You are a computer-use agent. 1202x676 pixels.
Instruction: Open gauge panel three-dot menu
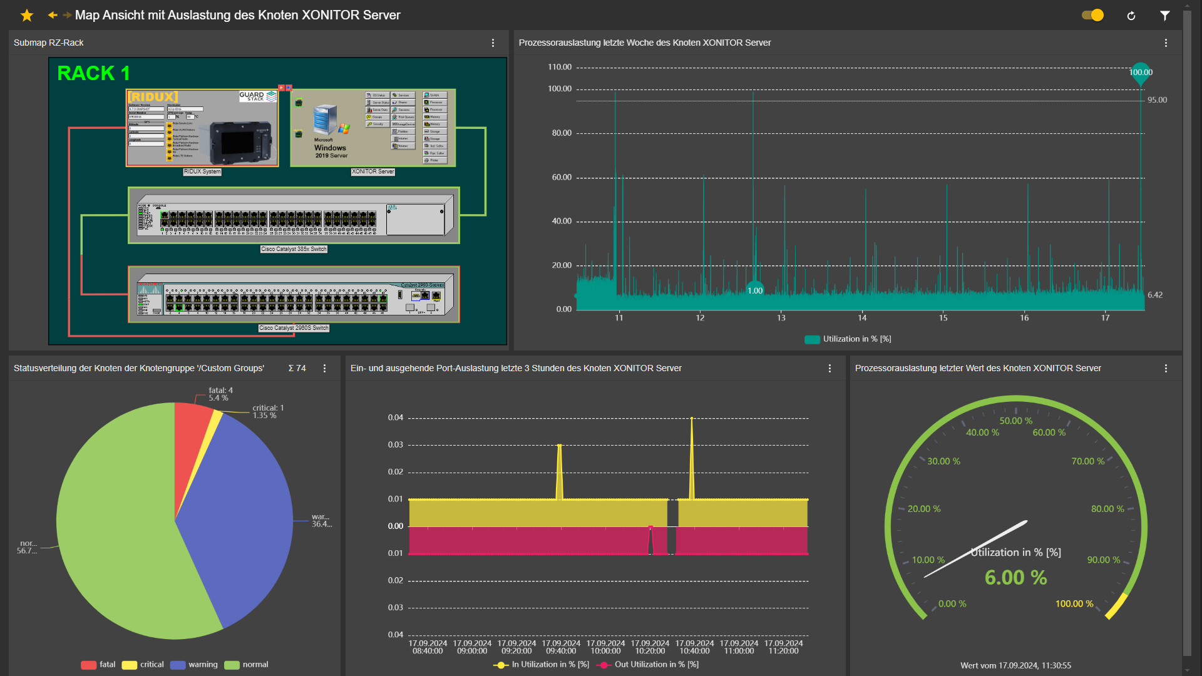click(x=1166, y=368)
